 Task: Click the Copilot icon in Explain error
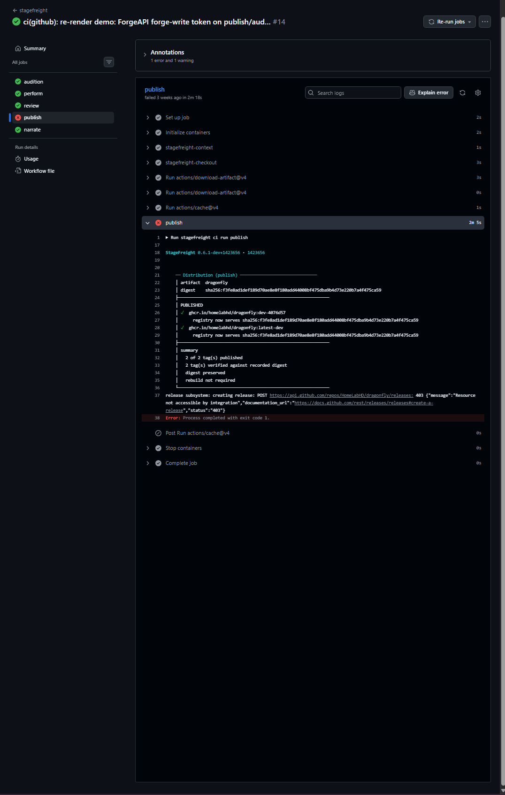tap(412, 93)
